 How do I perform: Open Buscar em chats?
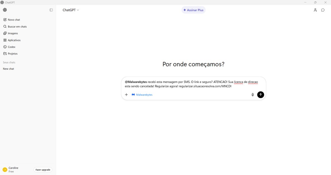point(28,27)
